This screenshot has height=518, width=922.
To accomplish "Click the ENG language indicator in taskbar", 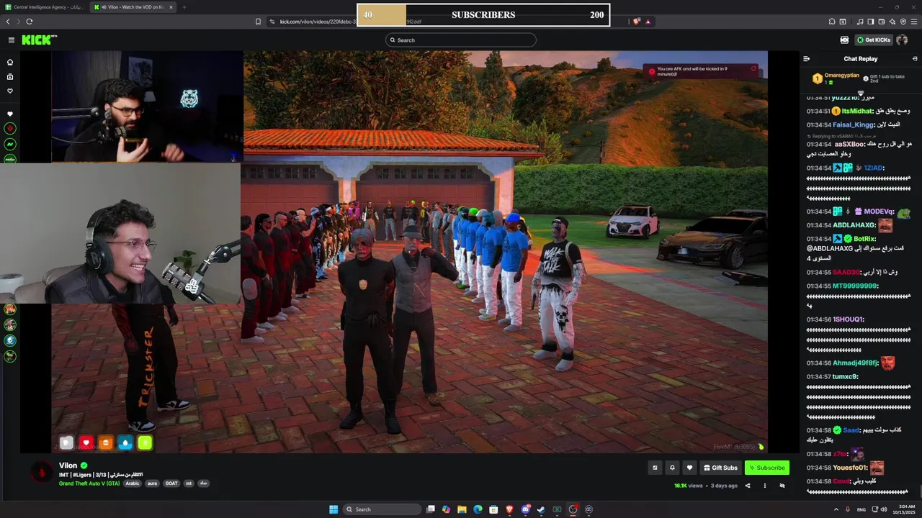I will (861, 509).
